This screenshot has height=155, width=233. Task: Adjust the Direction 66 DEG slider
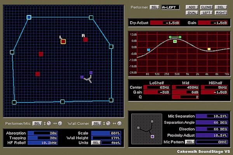(x=212, y=129)
